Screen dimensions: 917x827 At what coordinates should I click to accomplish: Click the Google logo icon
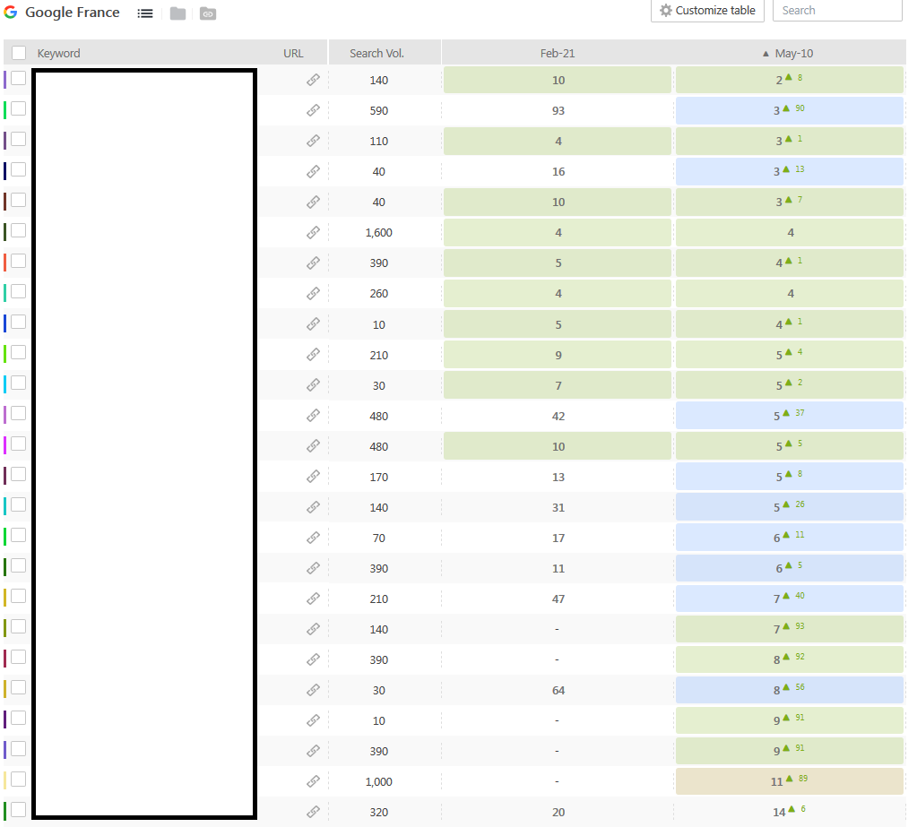(x=11, y=13)
